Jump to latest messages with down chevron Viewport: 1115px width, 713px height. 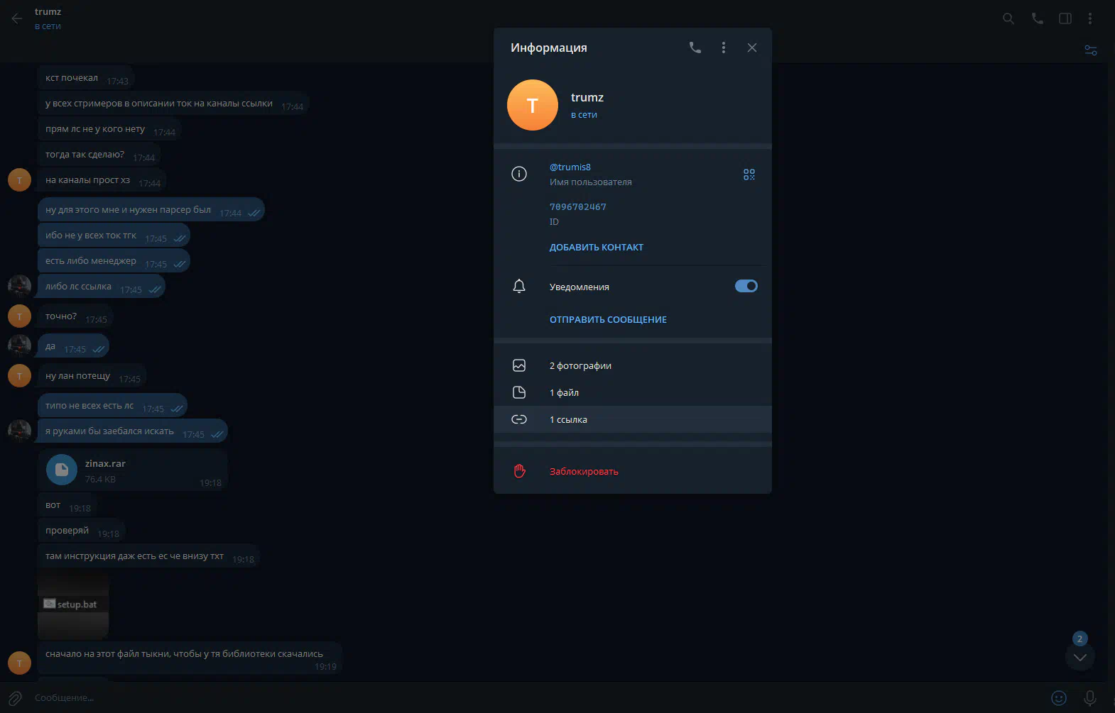pyautogui.click(x=1079, y=657)
